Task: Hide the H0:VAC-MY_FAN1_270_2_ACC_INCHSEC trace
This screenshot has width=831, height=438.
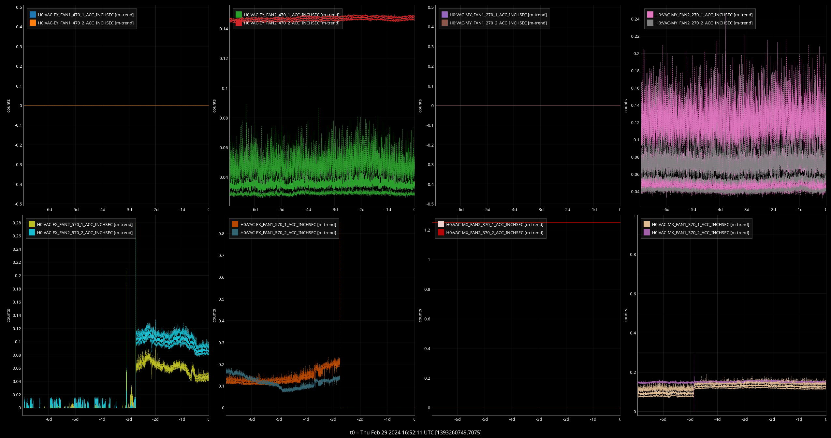Action: pyautogui.click(x=498, y=23)
